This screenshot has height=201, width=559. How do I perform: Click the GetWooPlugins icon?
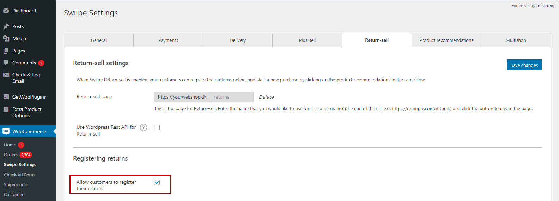point(6,97)
